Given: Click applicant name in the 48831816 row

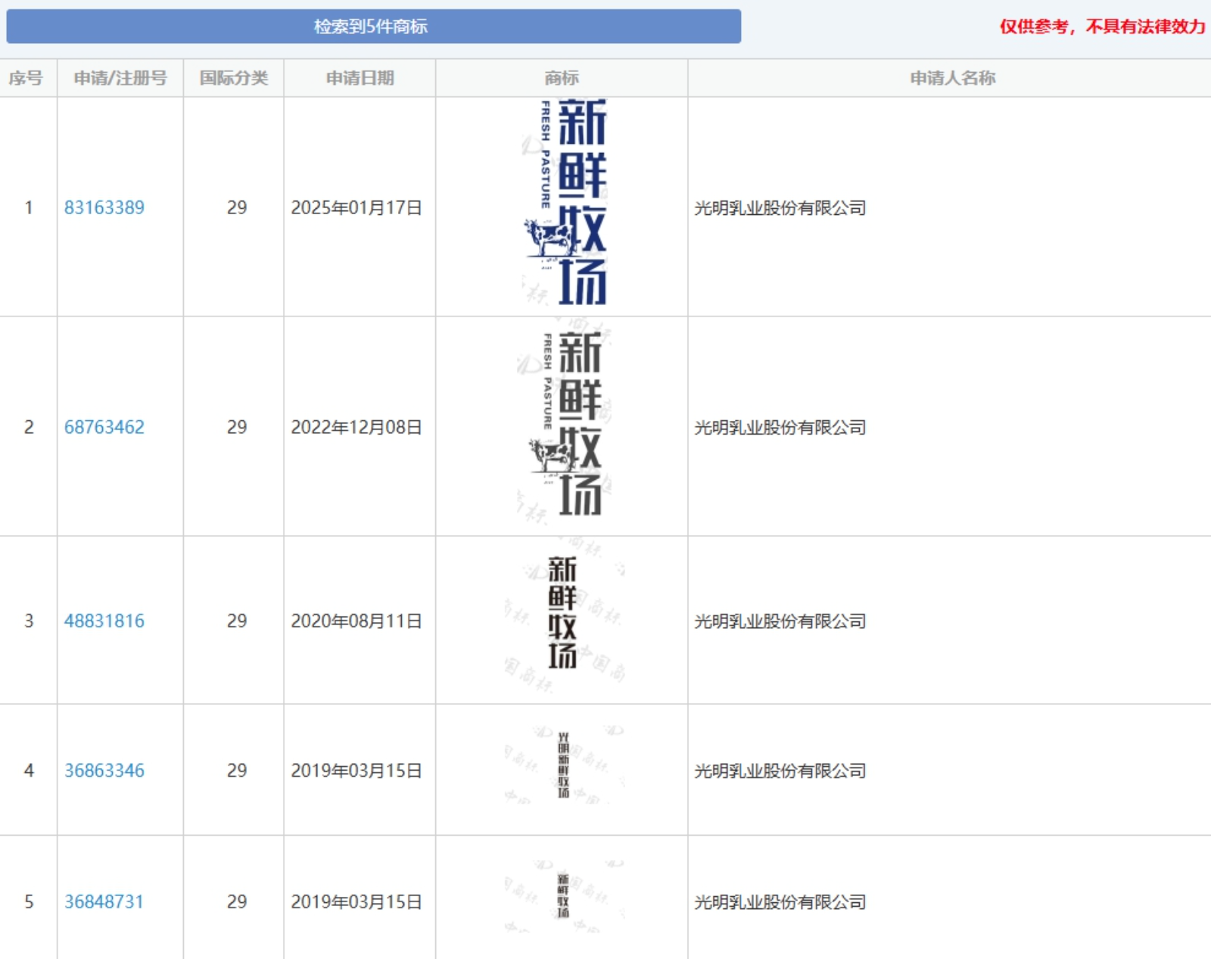Looking at the screenshot, I should pos(780,621).
